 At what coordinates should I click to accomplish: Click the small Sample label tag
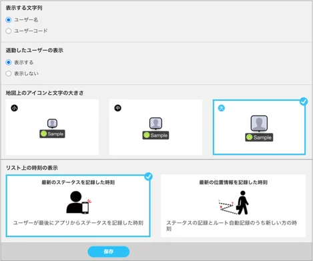(52, 134)
